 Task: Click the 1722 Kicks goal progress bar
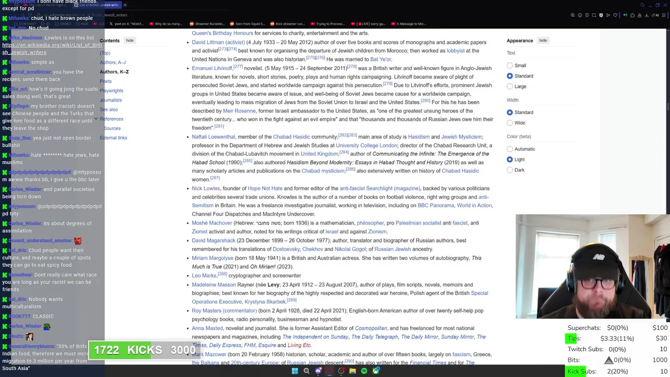143,350
